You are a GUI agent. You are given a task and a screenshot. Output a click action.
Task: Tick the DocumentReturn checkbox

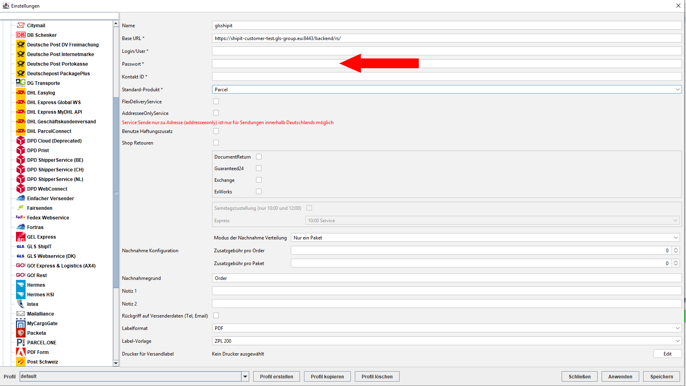pos(259,157)
